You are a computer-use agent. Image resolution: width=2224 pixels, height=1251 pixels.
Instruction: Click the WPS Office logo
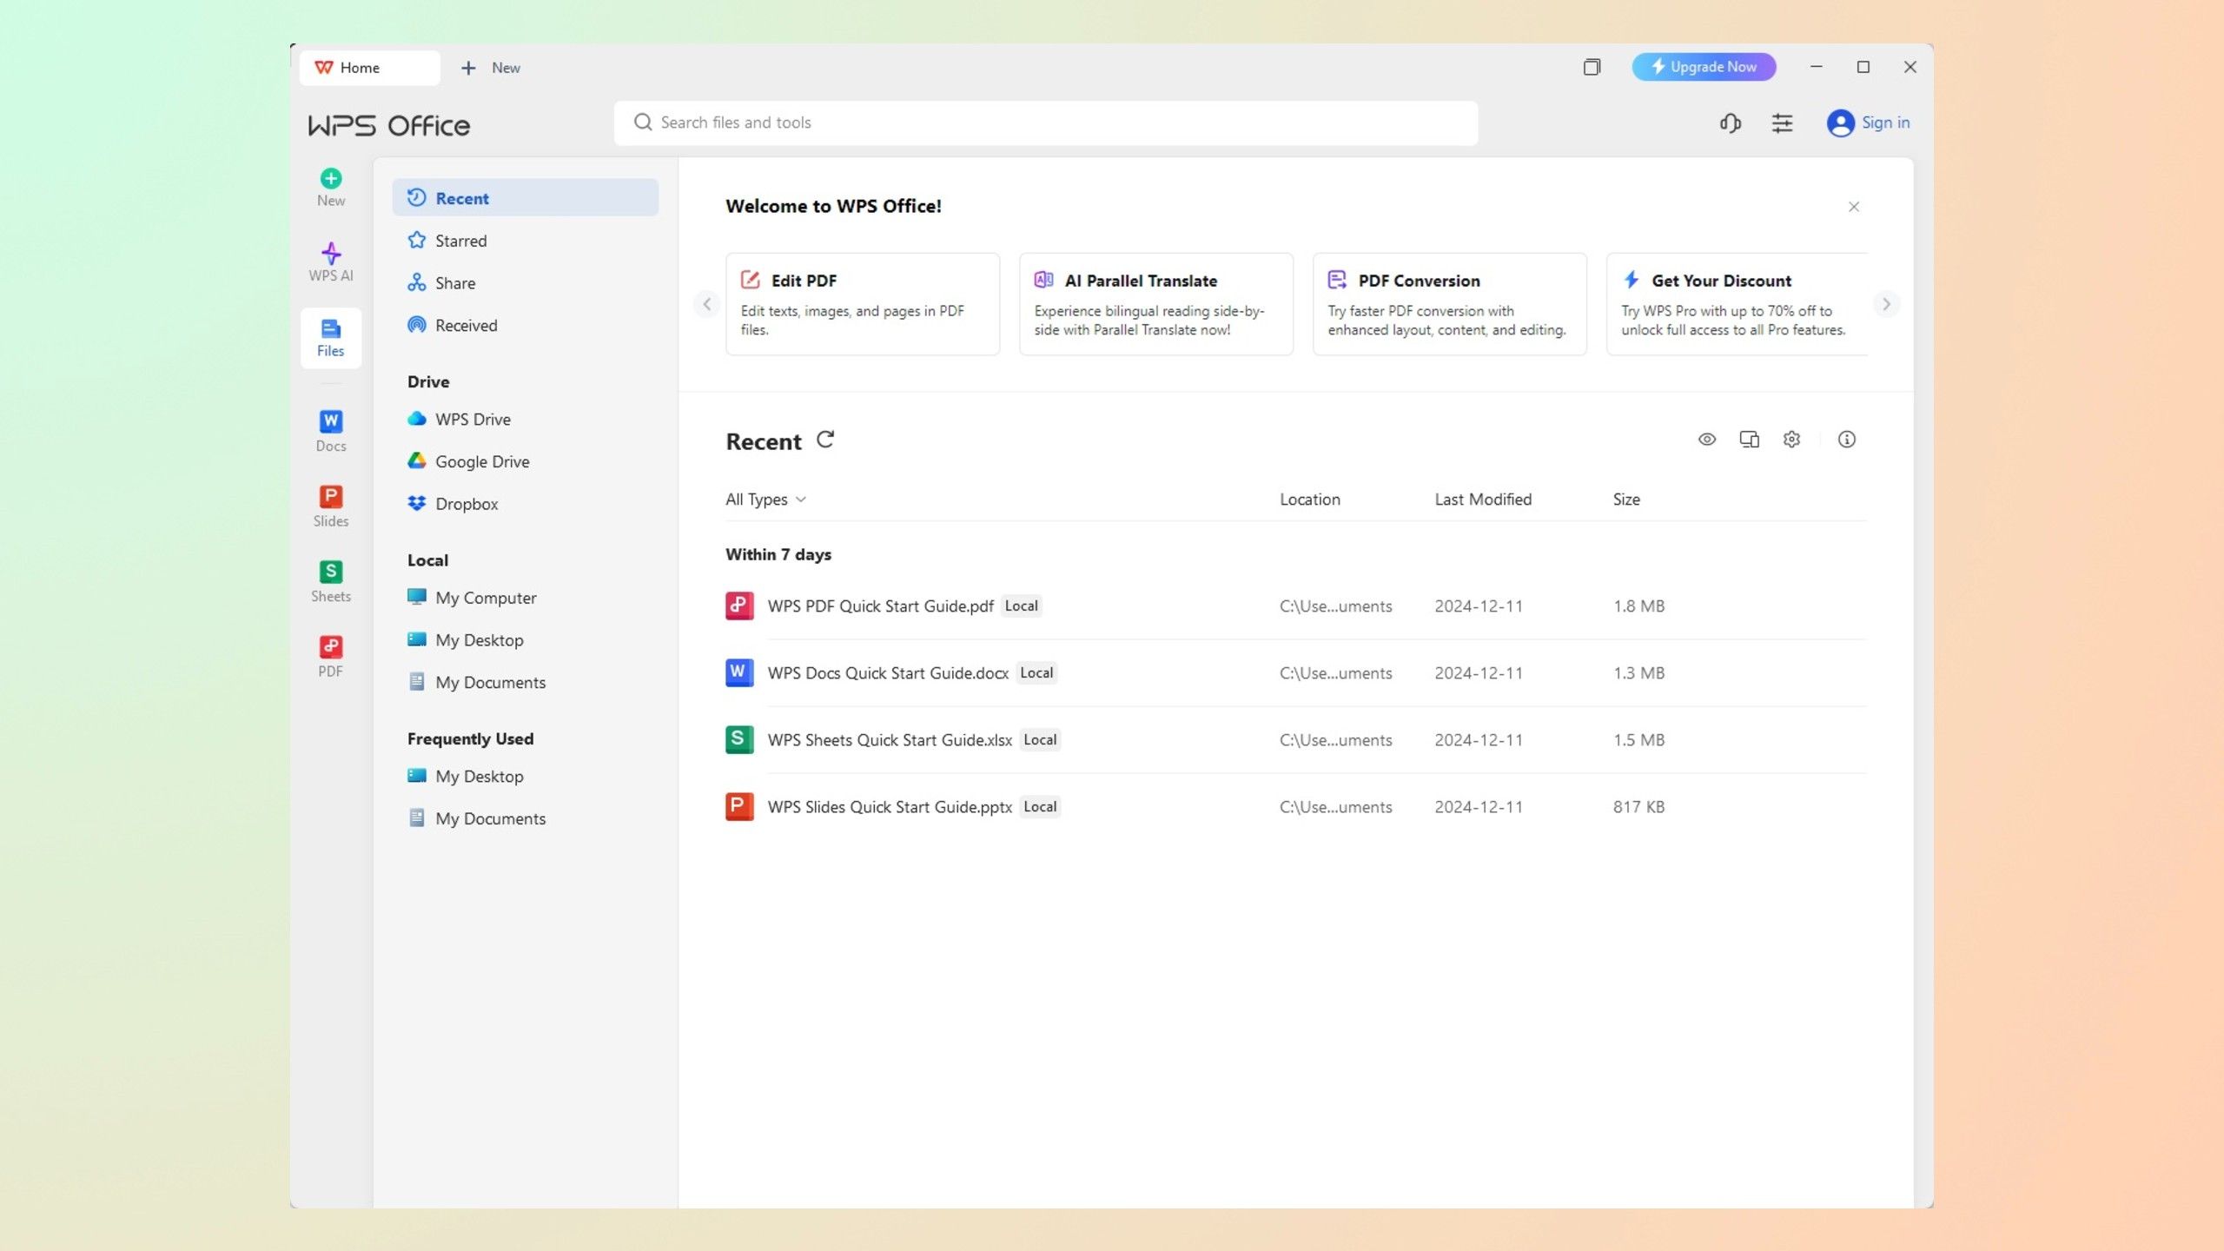tap(388, 125)
